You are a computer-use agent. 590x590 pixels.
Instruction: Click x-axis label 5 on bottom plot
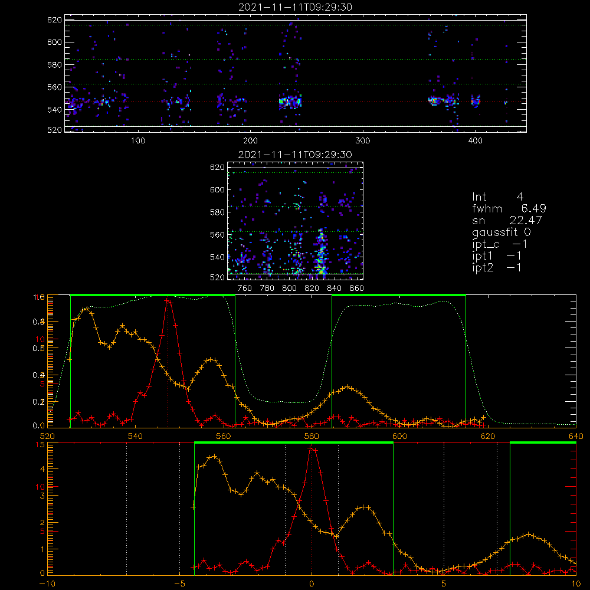(444, 584)
